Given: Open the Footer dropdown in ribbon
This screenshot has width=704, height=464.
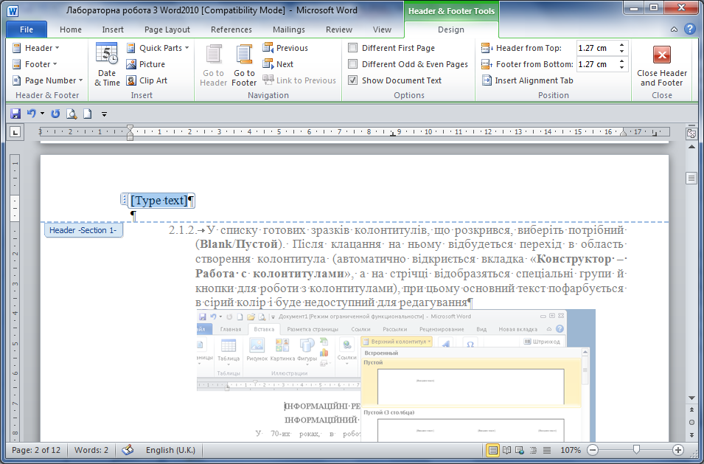Looking at the screenshot, I should 35,64.
